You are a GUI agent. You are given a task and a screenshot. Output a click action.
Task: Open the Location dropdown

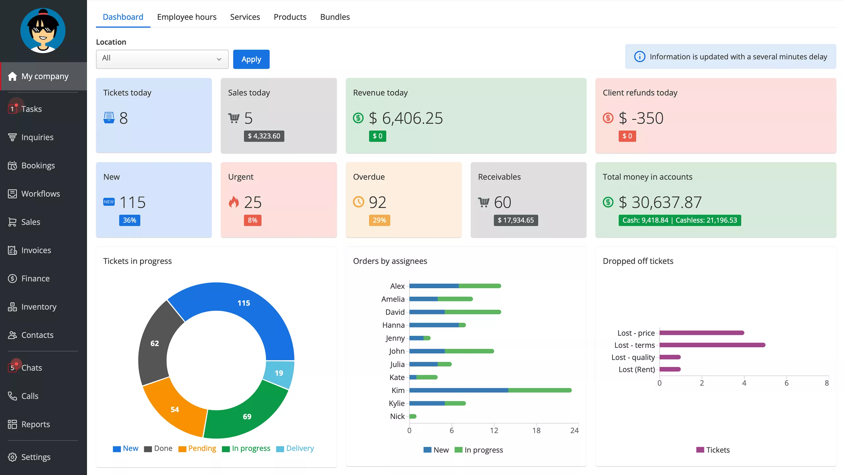click(x=162, y=59)
